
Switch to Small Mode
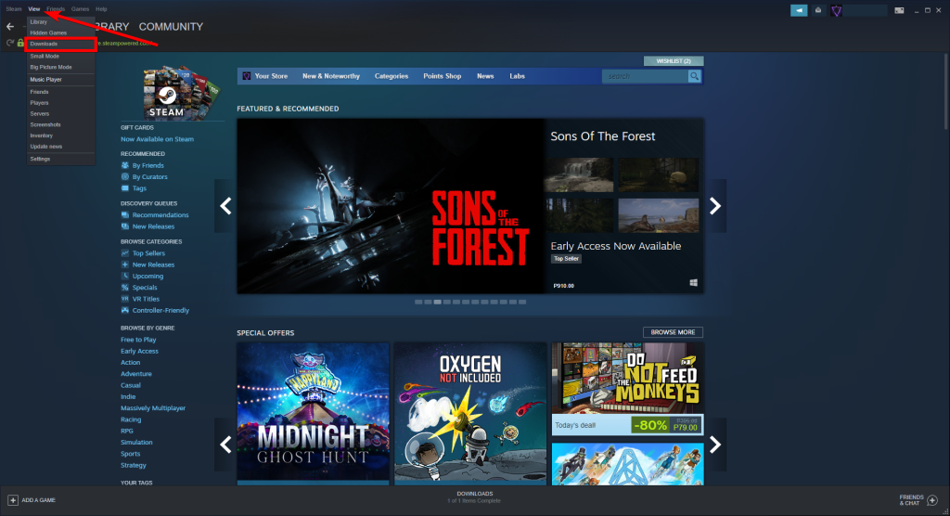(x=60, y=56)
